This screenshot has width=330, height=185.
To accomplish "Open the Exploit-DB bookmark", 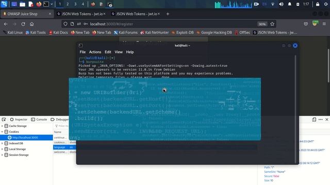I will (x=183, y=32).
